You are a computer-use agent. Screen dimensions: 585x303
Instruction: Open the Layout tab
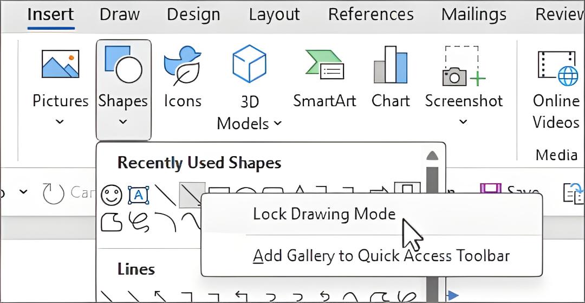(274, 15)
